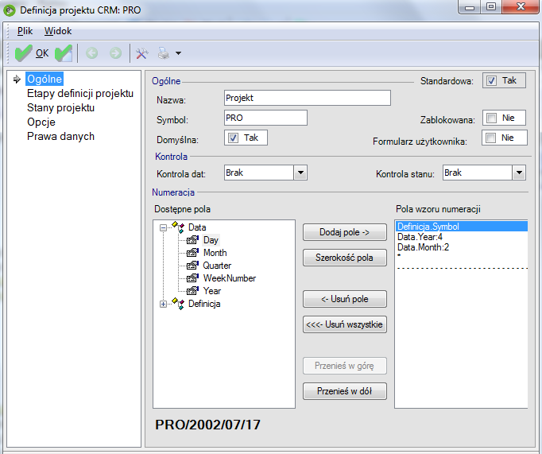Click the Day field icon
The width and height of the screenshot is (542, 454).
tap(192, 239)
